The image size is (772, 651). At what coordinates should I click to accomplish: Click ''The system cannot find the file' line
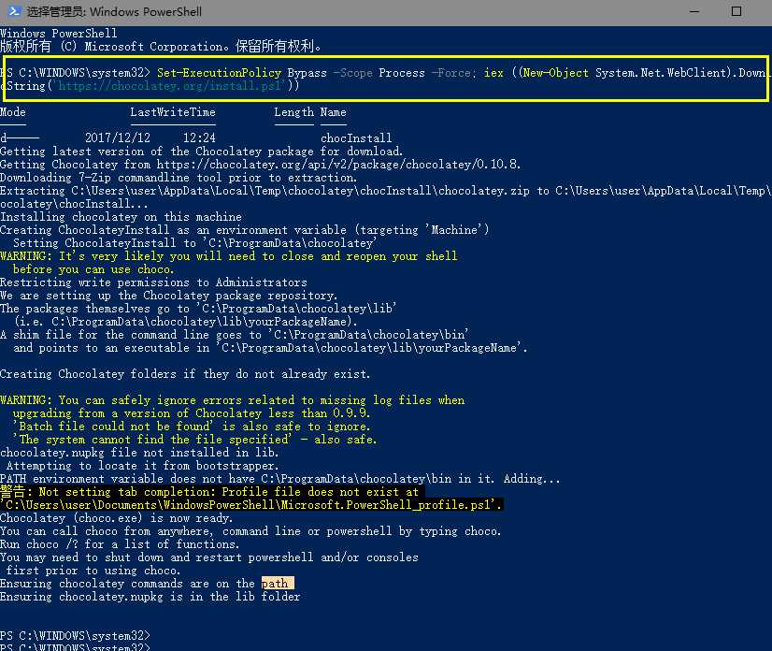[x=195, y=439]
